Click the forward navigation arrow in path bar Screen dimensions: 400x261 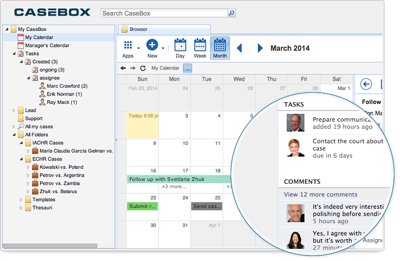tap(133, 68)
